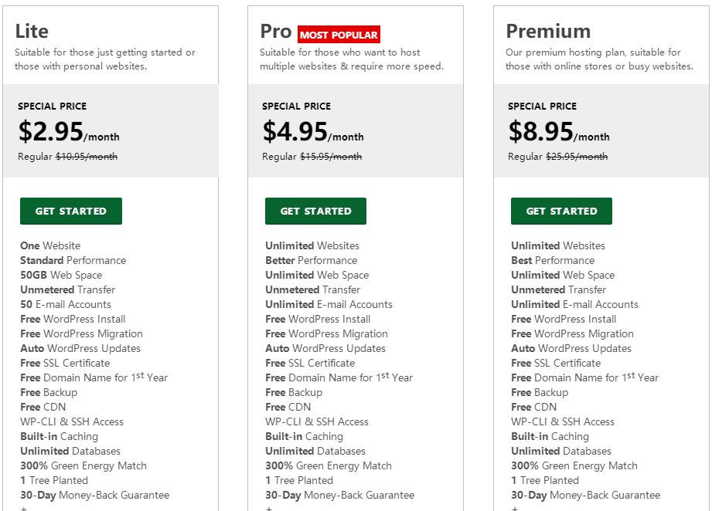The width and height of the screenshot is (712, 511).
Task: Click "50GB Web Space" in Lite plan
Action: [x=61, y=276]
